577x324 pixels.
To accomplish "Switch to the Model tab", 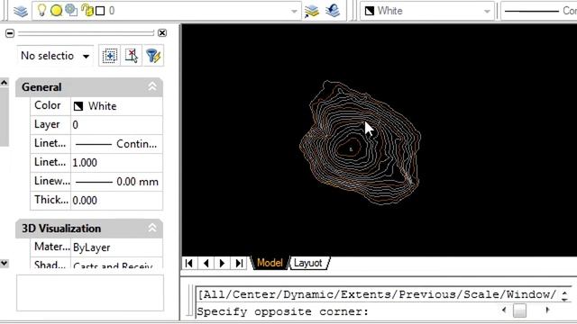I will coord(270,263).
